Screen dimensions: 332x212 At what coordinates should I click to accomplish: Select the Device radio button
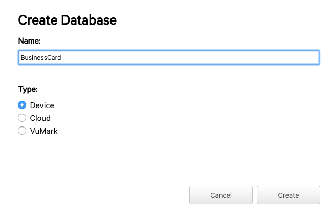coord(22,105)
